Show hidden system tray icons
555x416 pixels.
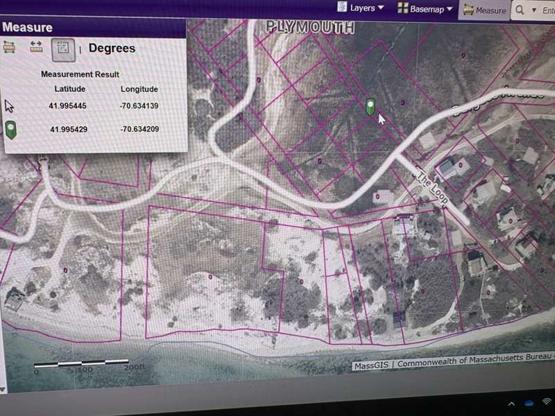[511, 403]
